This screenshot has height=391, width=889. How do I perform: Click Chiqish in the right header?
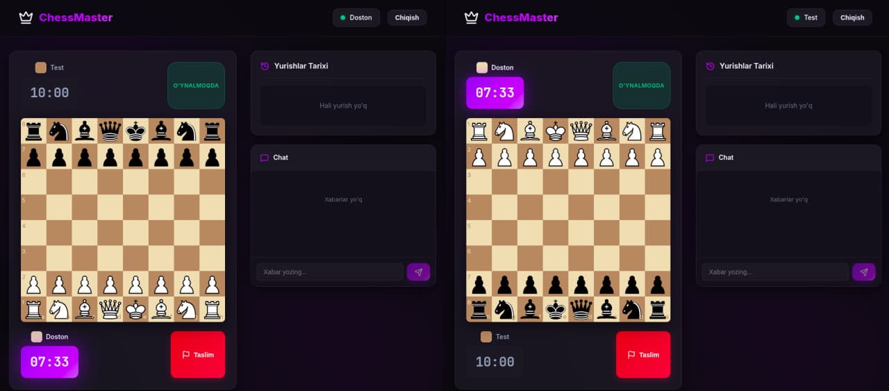pos(852,17)
